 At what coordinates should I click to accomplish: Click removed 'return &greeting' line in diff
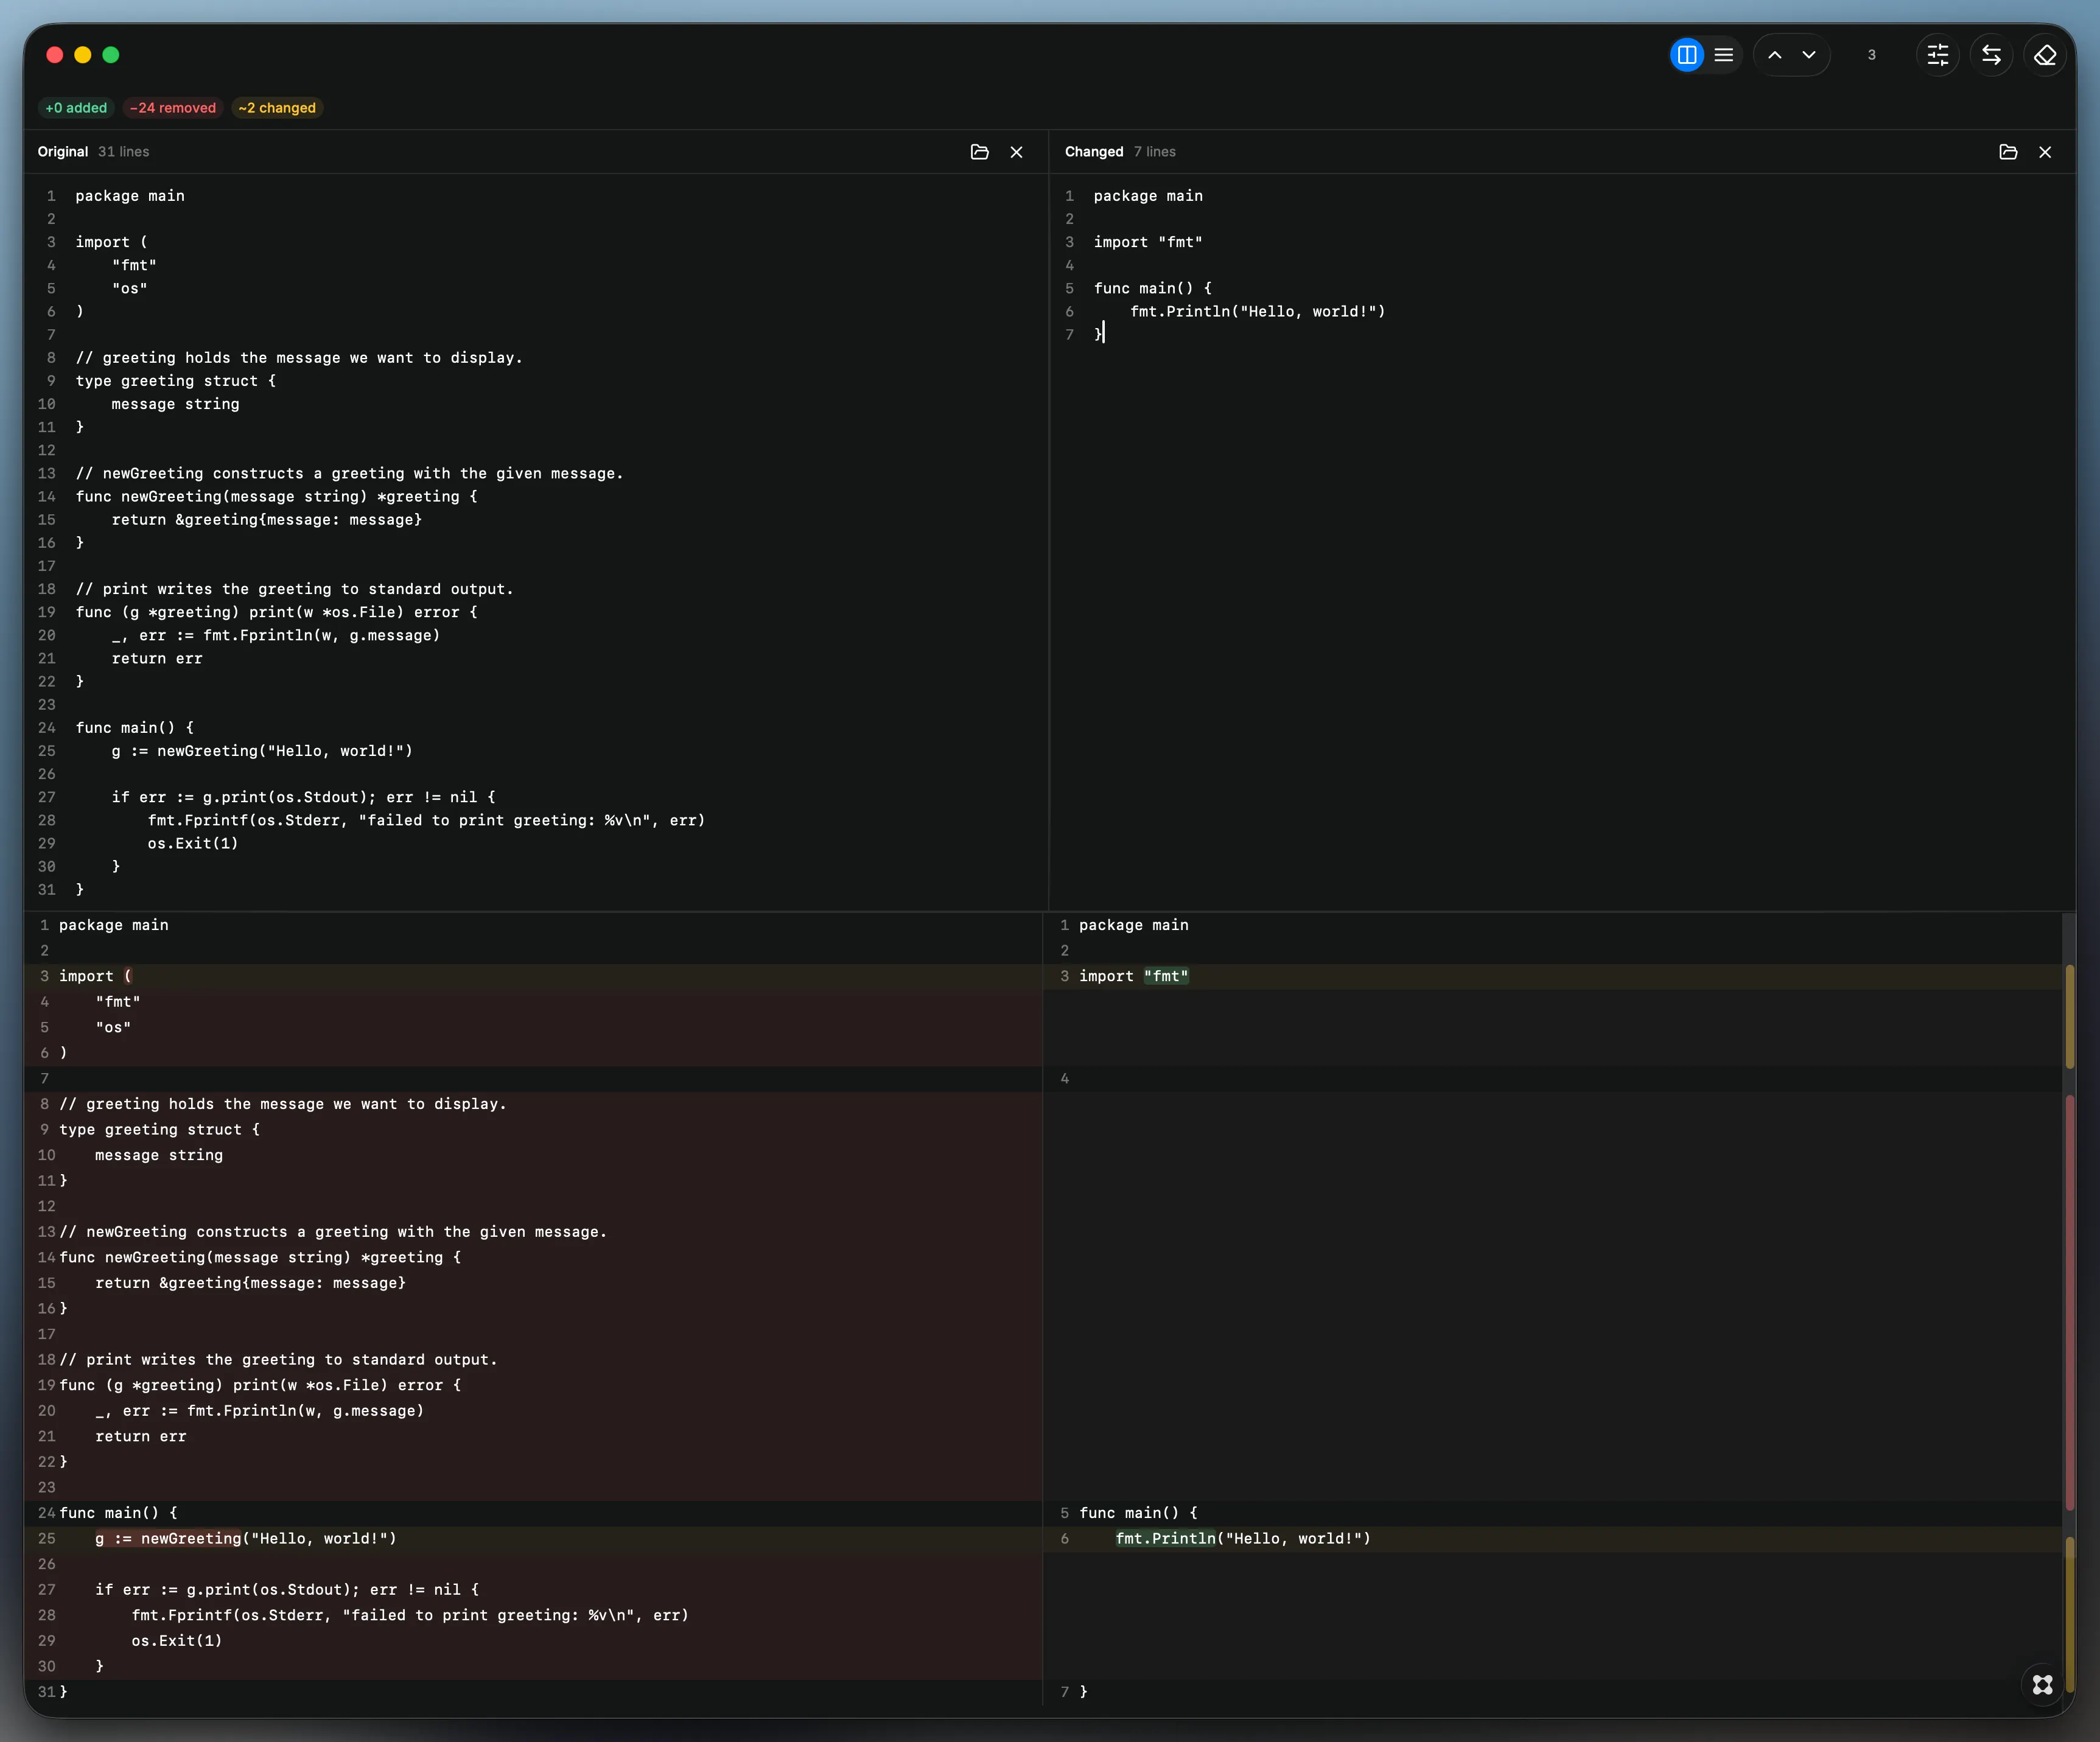point(250,1283)
